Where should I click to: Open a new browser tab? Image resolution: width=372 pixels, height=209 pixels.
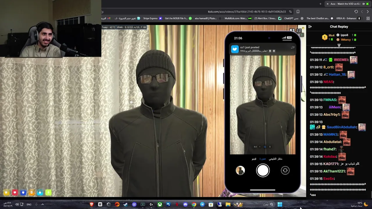pos(321,4)
